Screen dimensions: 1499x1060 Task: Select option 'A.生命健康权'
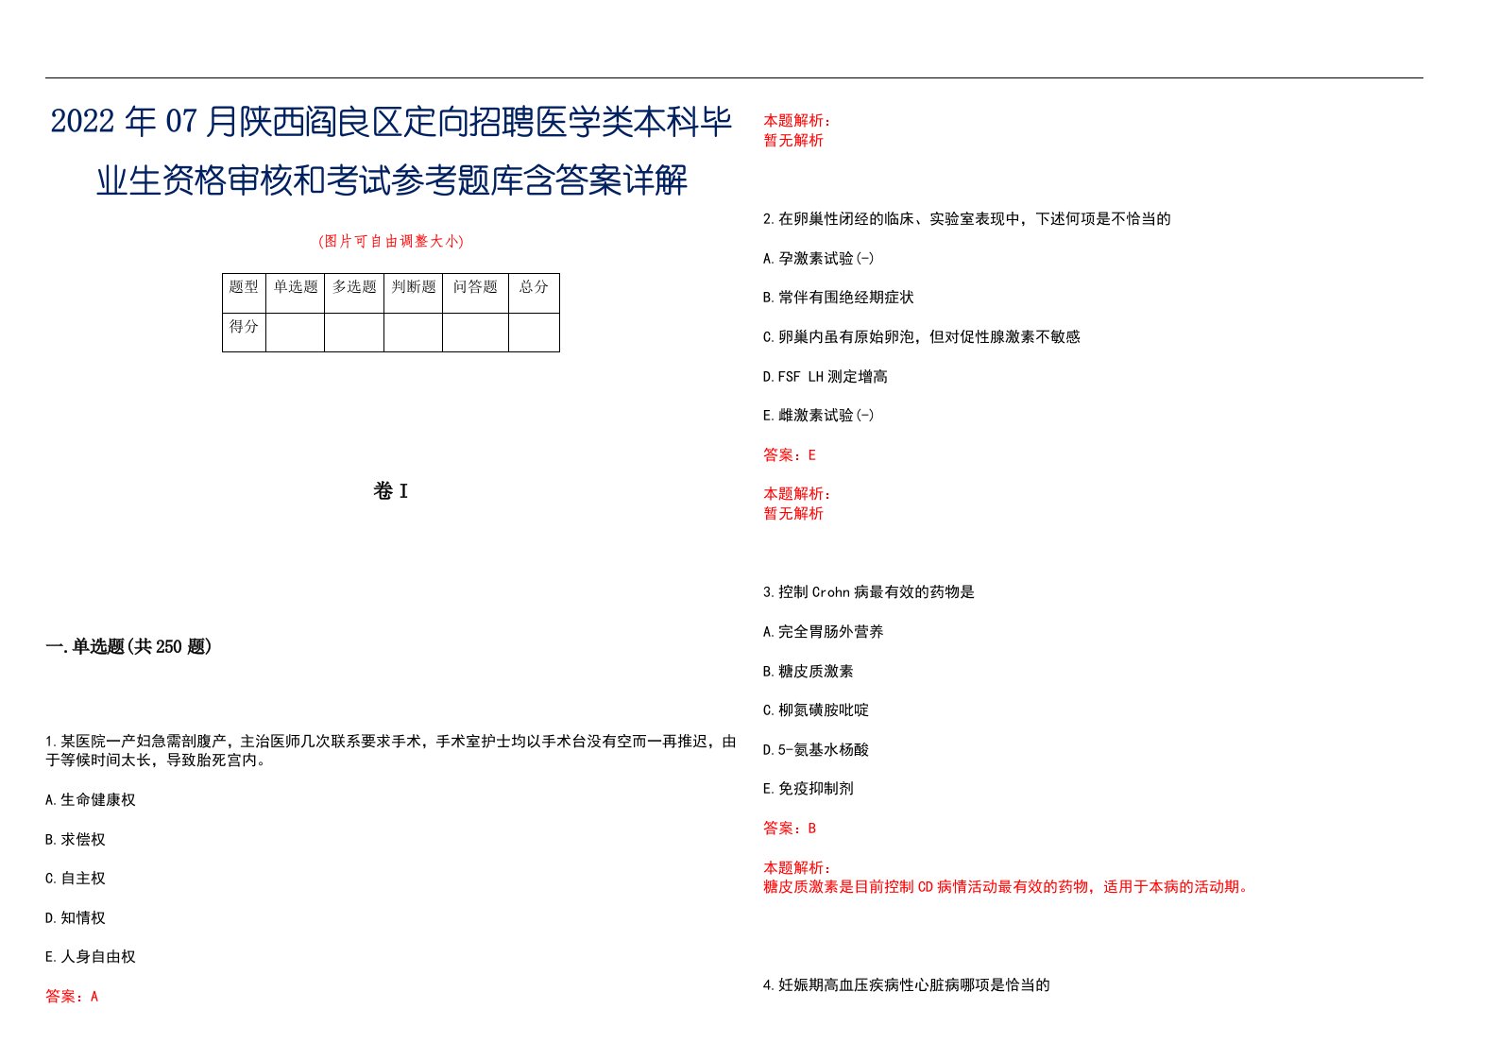(x=91, y=800)
